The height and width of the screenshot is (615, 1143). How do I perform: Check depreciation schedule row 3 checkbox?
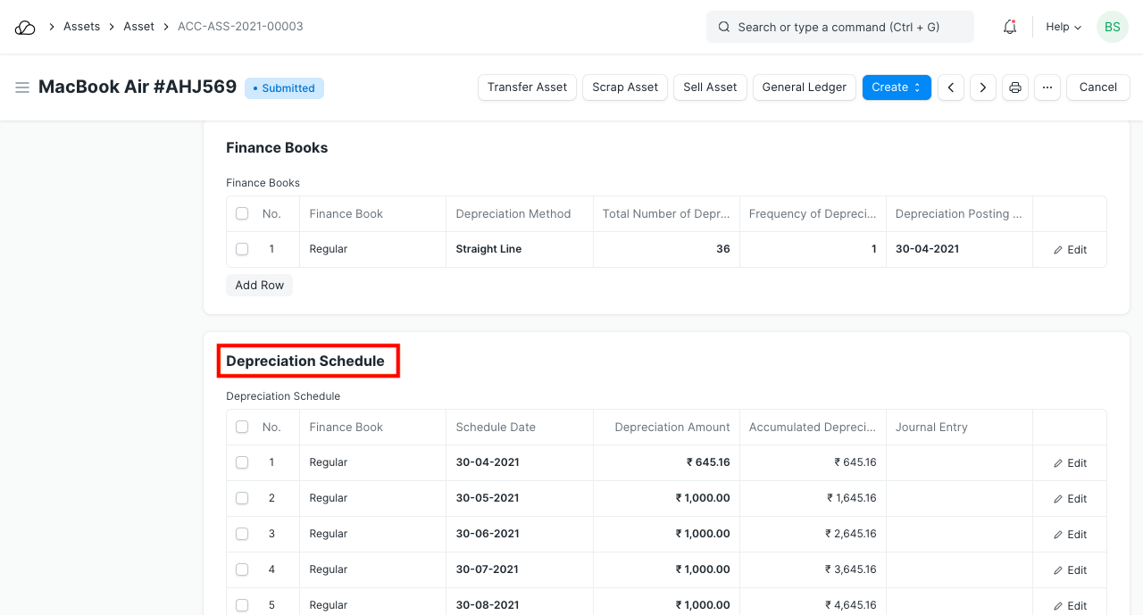point(242,534)
